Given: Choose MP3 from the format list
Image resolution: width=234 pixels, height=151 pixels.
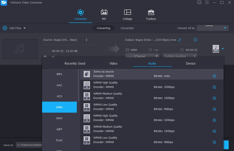Looking at the screenshot, I should [x=59, y=74].
